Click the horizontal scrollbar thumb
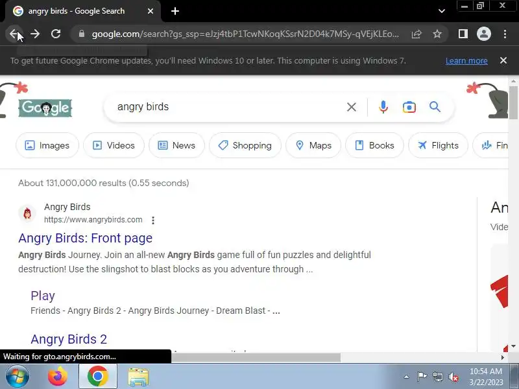519x389 pixels. coord(256,358)
